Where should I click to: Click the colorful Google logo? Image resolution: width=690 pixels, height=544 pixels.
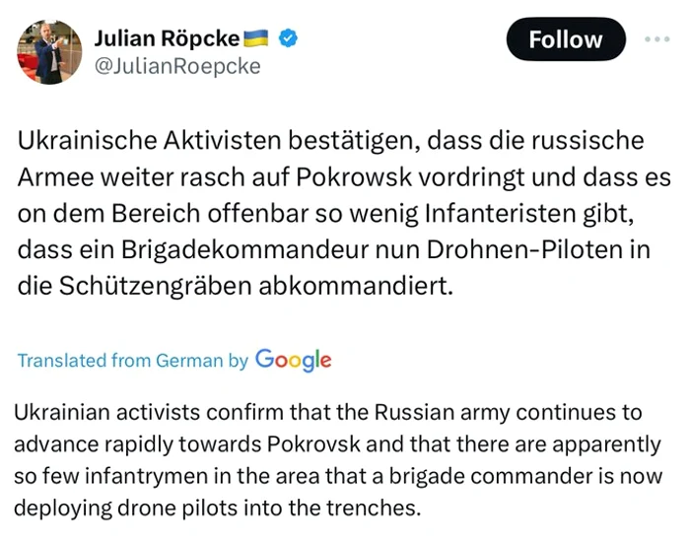click(x=294, y=361)
